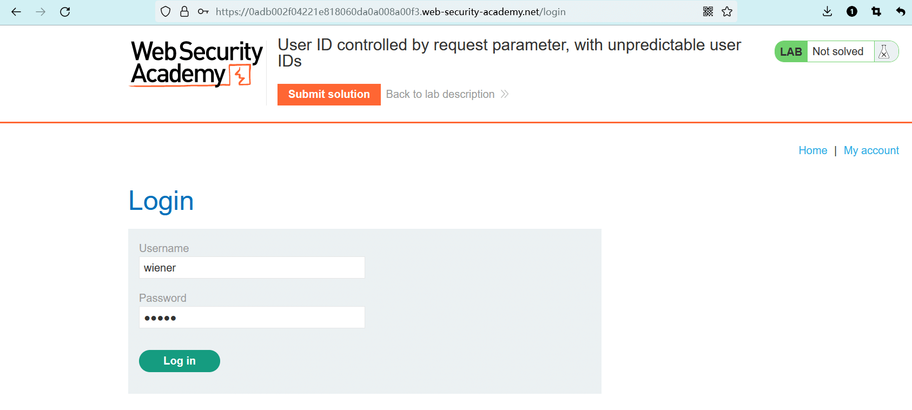The width and height of the screenshot is (912, 410).
Task: Click the extension icon showing number 1
Action: tap(852, 12)
